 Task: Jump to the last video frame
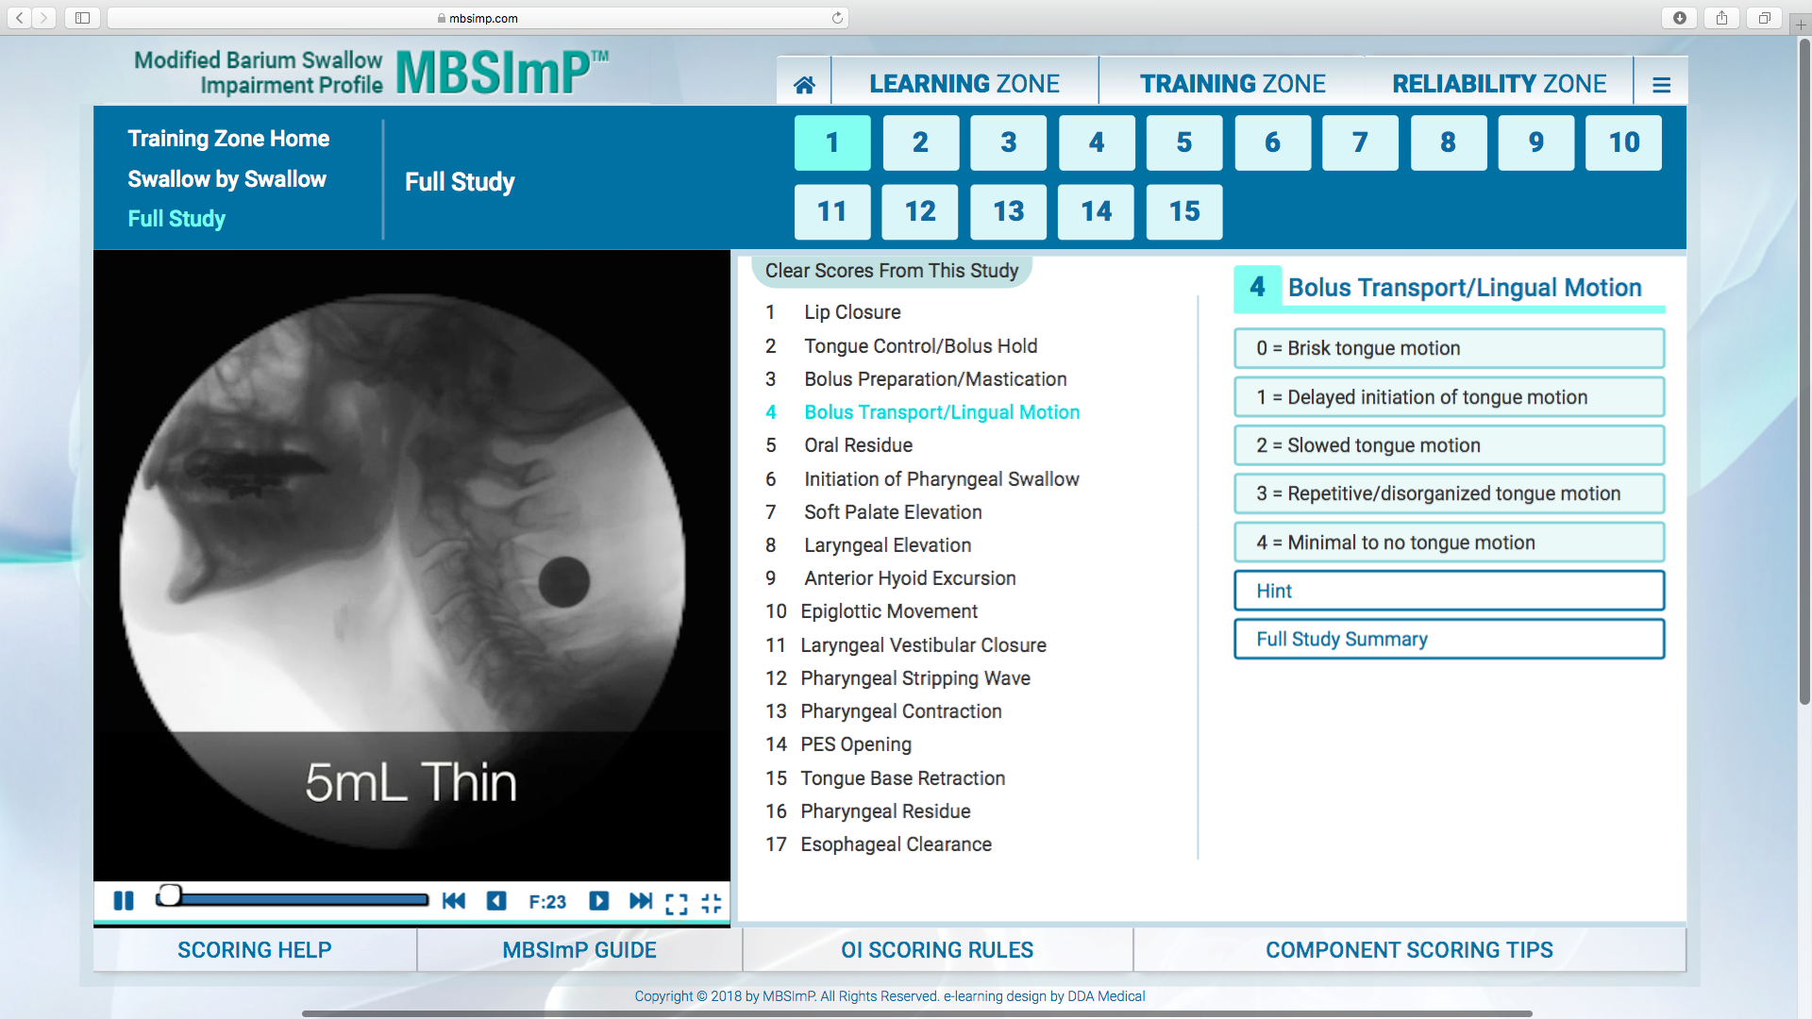641,901
